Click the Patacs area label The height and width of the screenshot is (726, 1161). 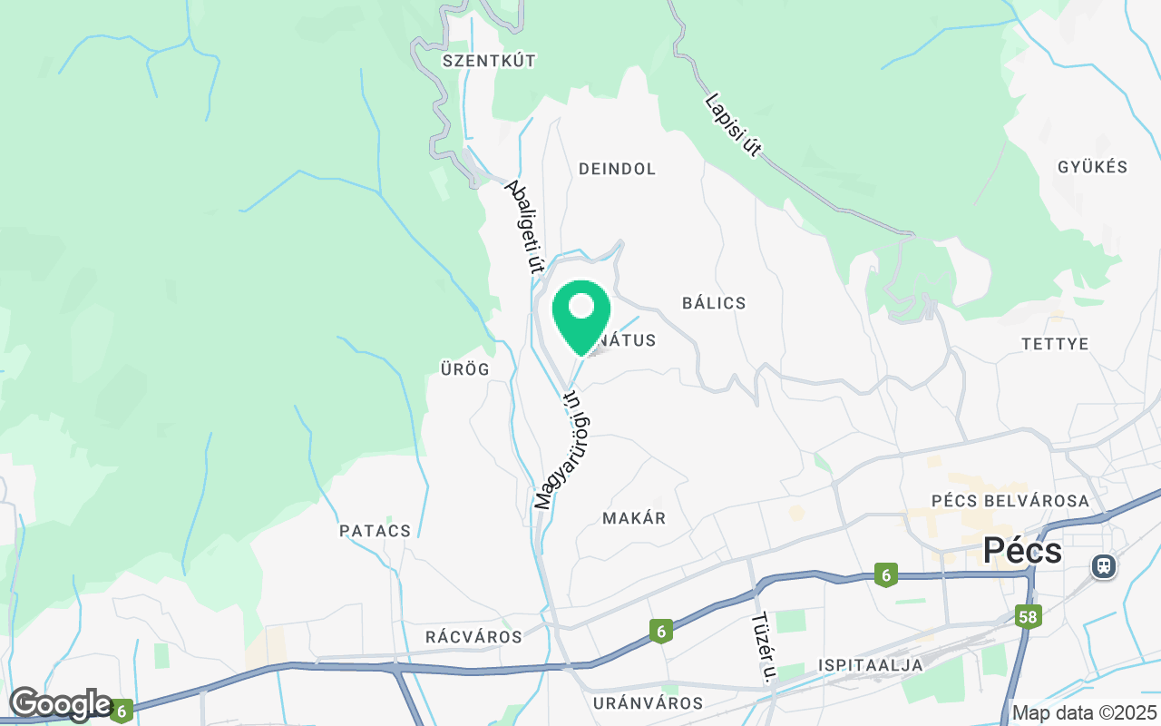(375, 531)
